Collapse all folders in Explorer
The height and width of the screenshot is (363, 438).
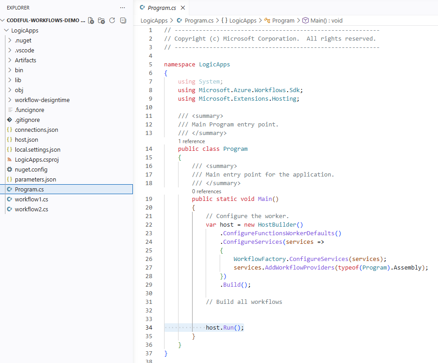pos(123,20)
